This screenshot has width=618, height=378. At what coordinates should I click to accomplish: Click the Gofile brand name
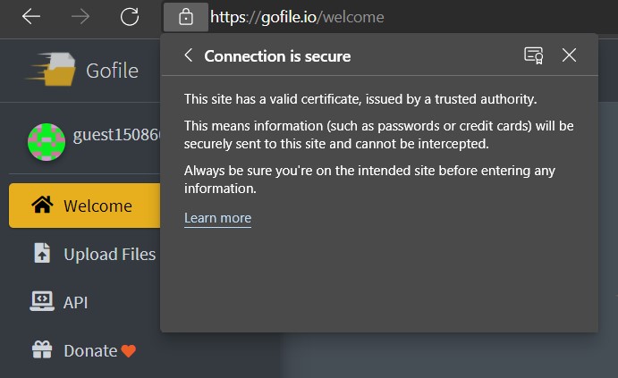tap(113, 71)
